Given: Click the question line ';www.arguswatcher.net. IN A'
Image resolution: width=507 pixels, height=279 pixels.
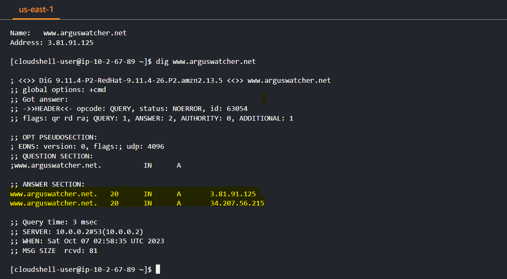Looking at the screenshot, I should pyautogui.click(x=96, y=166).
